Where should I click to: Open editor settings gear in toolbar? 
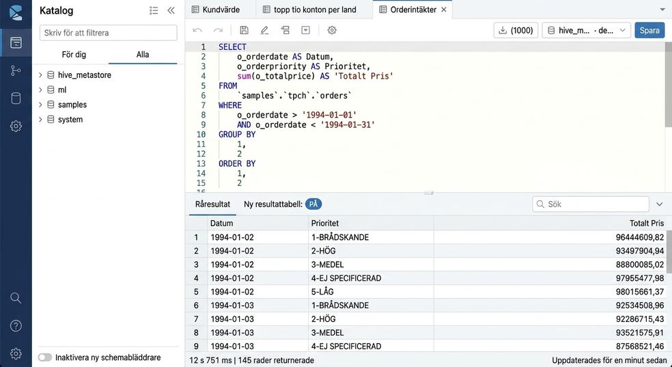click(x=332, y=30)
